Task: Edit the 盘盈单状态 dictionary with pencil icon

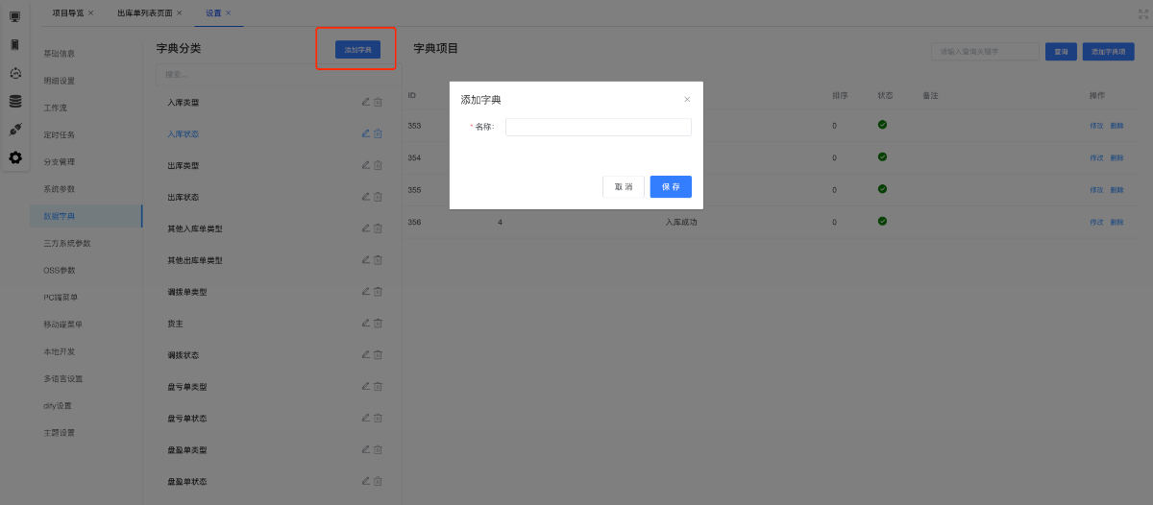Action: [x=365, y=480]
